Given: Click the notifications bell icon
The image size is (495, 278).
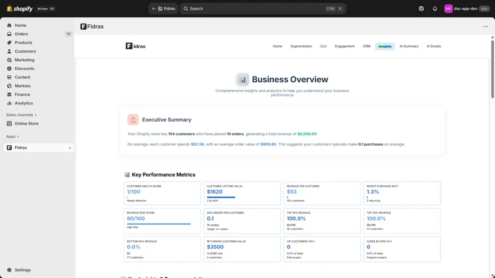Looking at the screenshot, I should pos(435,9).
